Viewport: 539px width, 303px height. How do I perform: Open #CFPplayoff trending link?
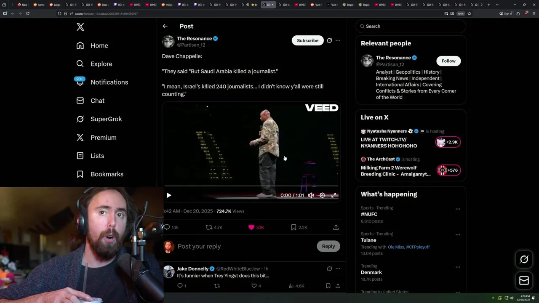[418, 247]
